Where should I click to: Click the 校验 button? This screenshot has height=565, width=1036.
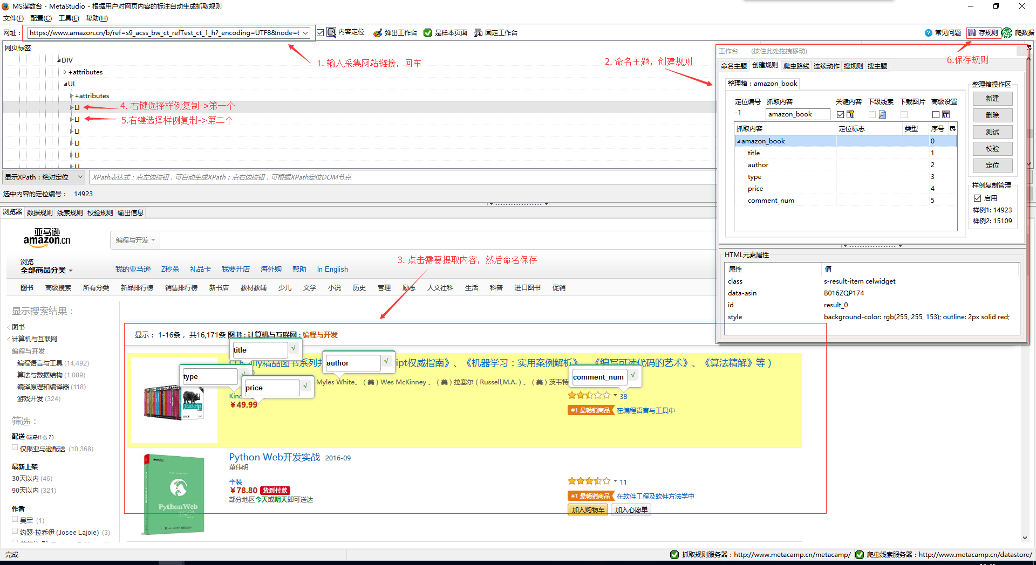tap(992, 149)
